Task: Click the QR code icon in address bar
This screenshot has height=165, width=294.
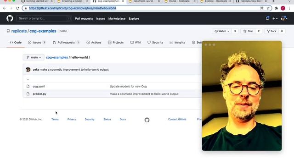Action: (262, 8)
